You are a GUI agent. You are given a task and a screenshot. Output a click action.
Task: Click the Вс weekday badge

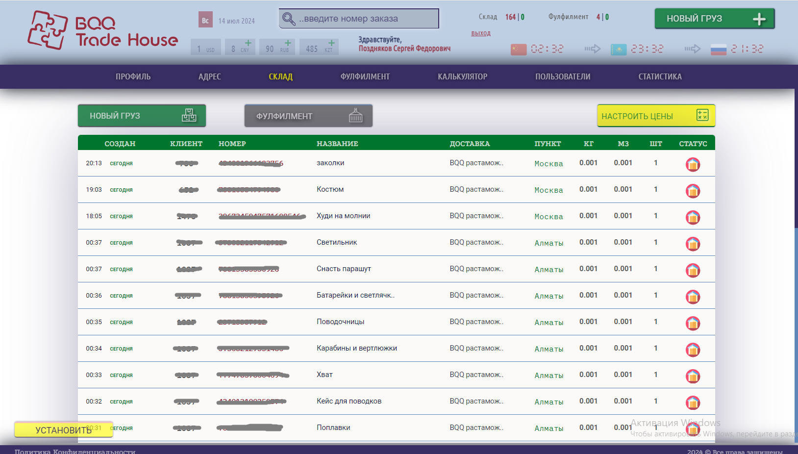pyautogui.click(x=205, y=20)
